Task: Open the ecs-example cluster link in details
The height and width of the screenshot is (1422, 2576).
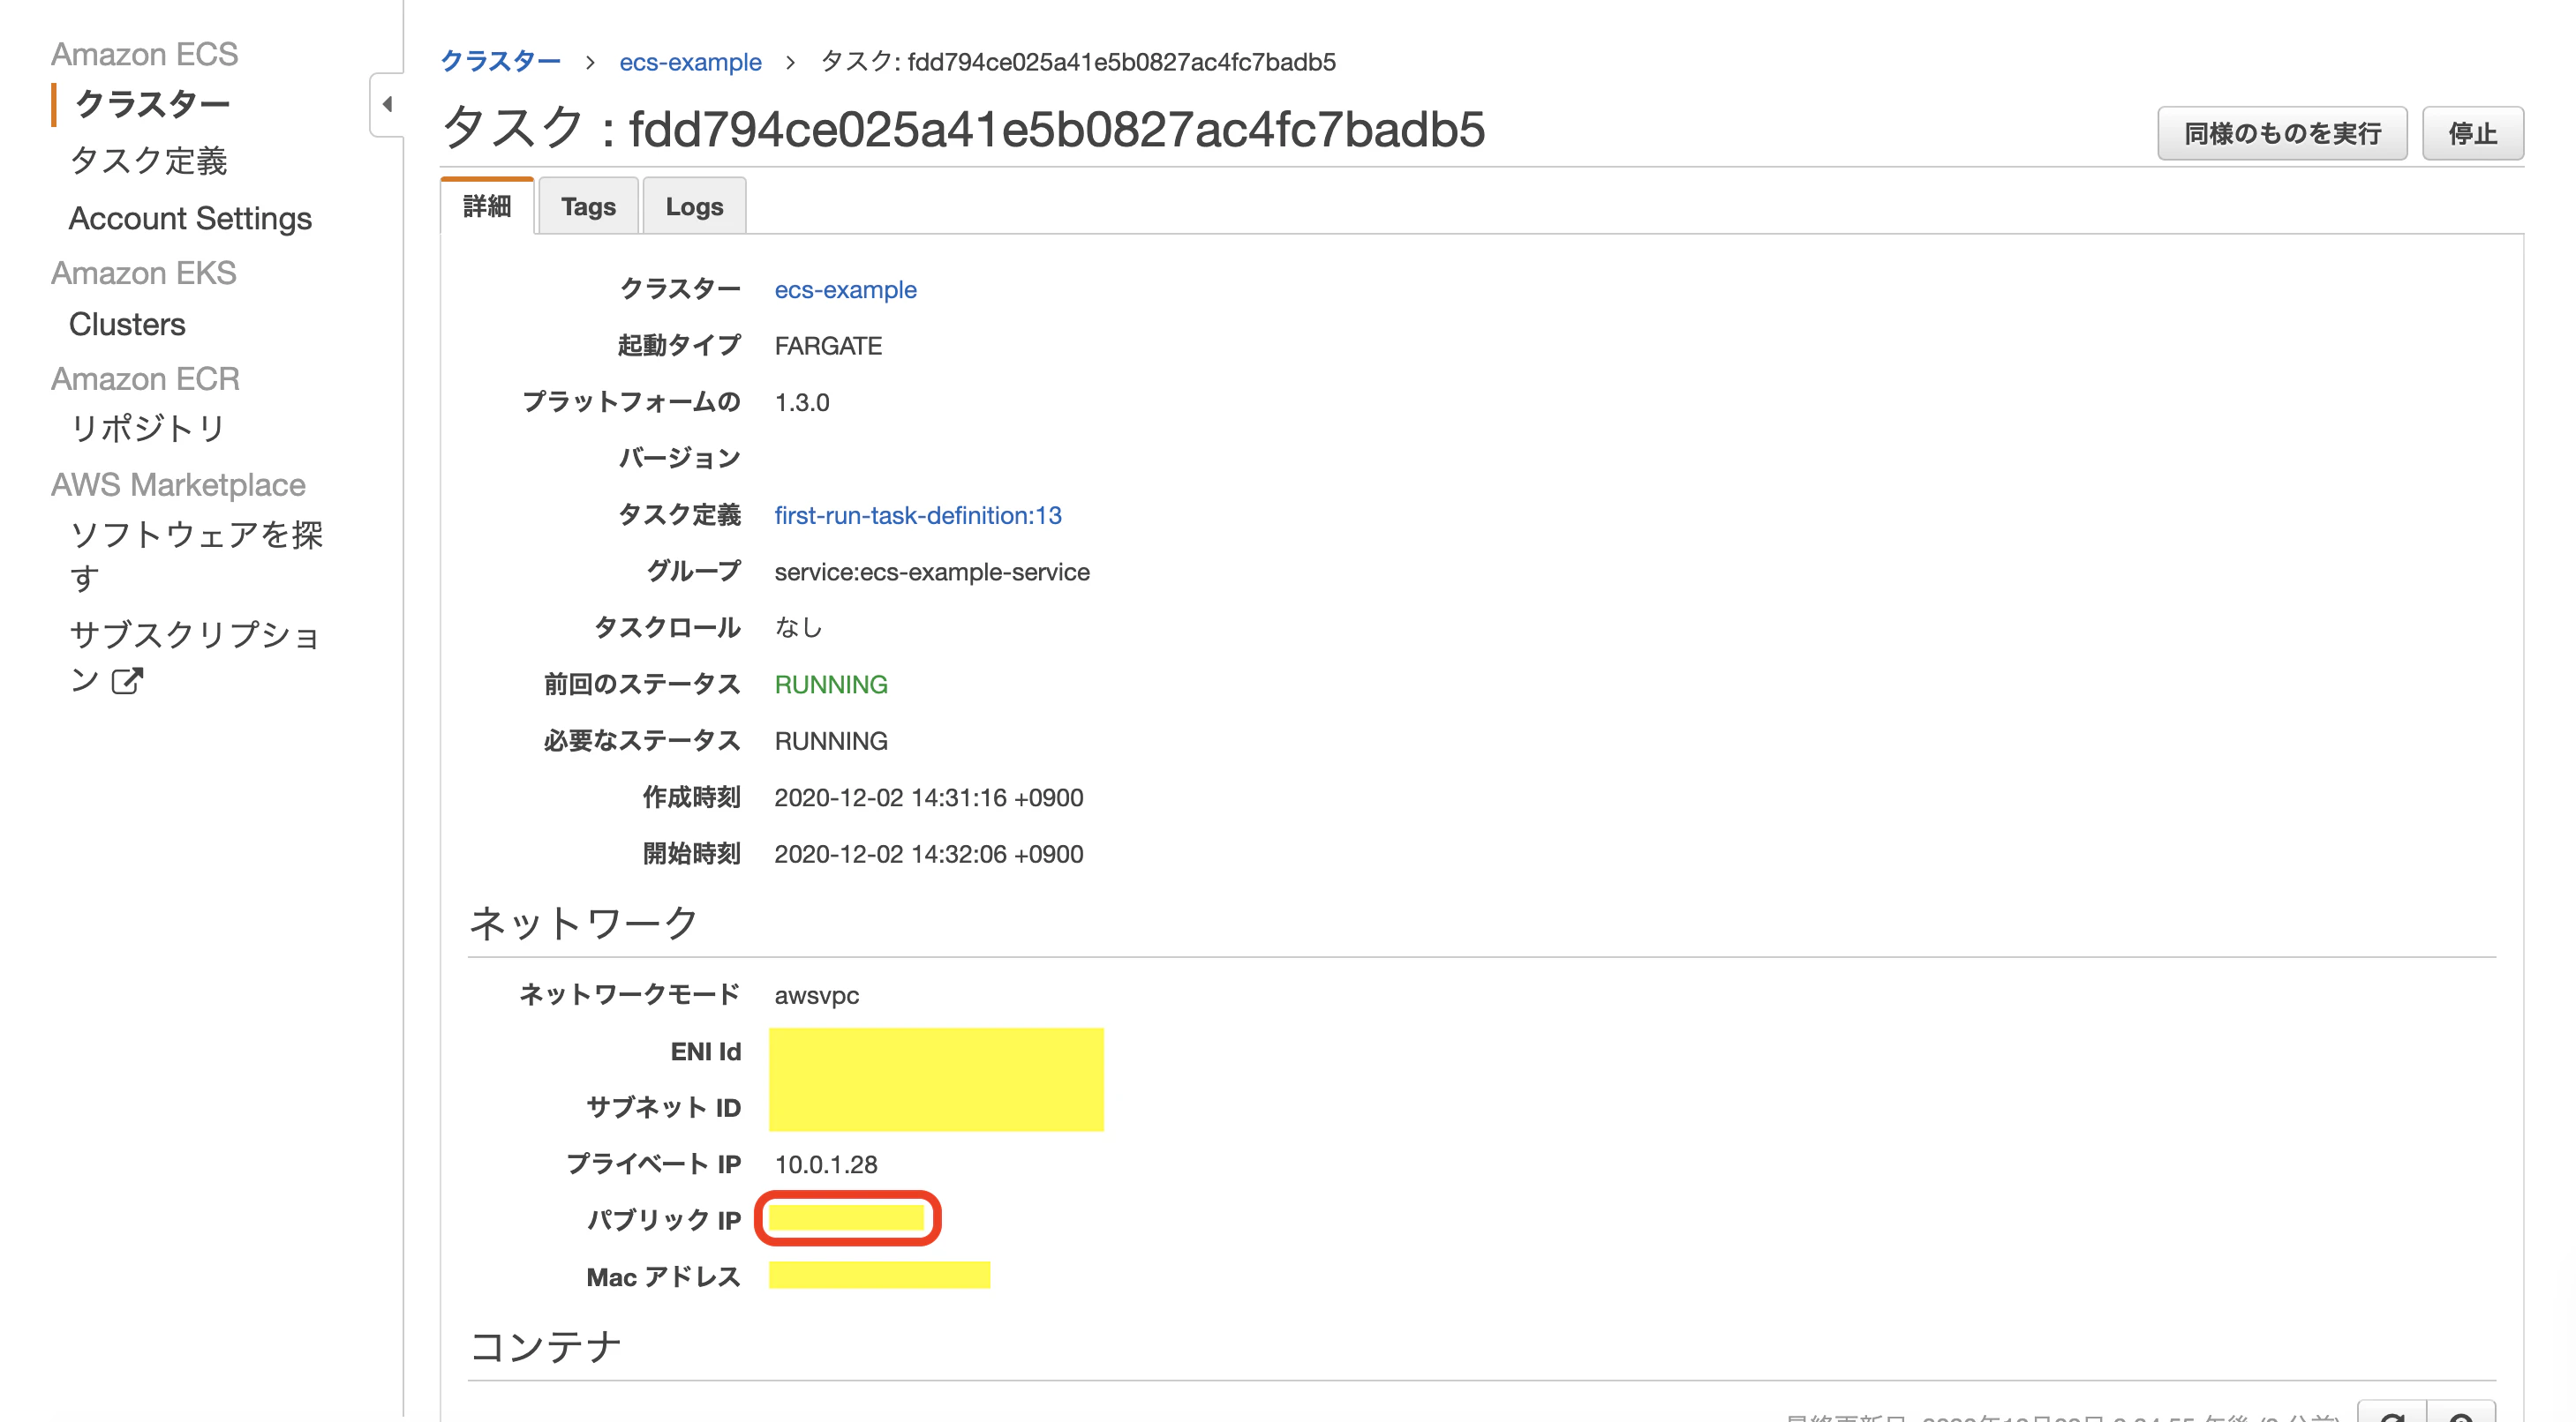Action: 845,290
